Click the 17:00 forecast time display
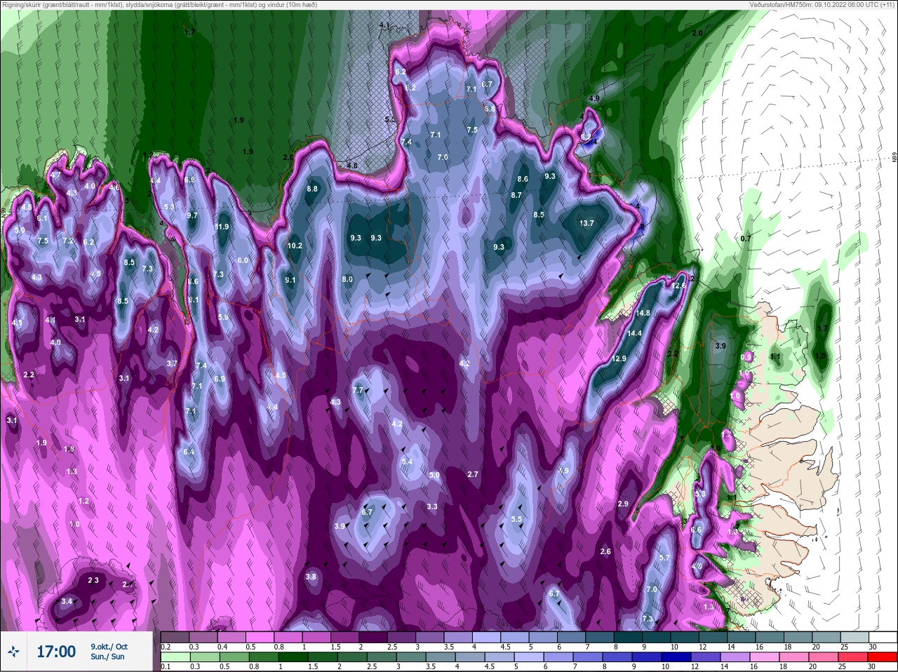This screenshot has height=672, width=898. (x=56, y=652)
